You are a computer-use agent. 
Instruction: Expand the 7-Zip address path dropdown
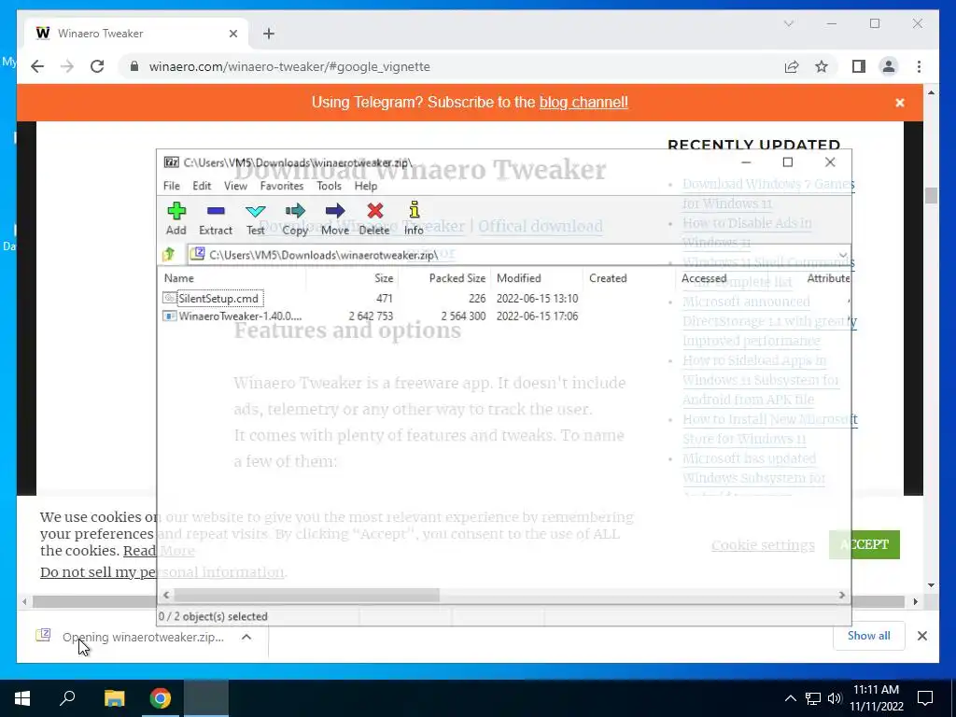click(843, 255)
